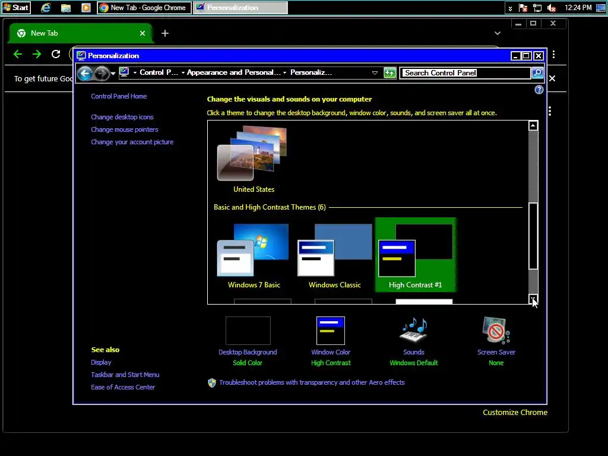This screenshot has width=608, height=456.
Task: Open the Start menu
Action: (x=16, y=7)
